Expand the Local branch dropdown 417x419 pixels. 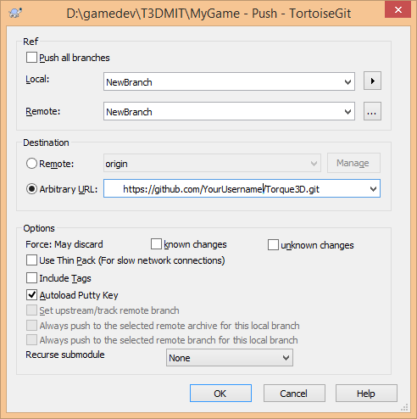[x=347, y=82]
